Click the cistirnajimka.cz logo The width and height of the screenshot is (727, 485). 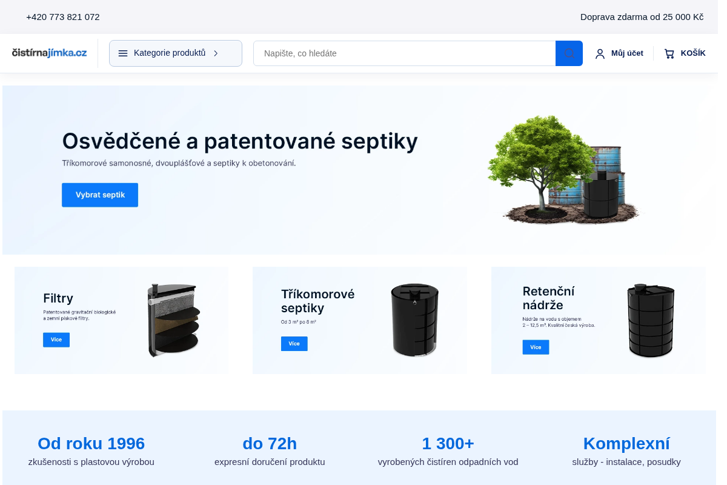coord(49,53)
